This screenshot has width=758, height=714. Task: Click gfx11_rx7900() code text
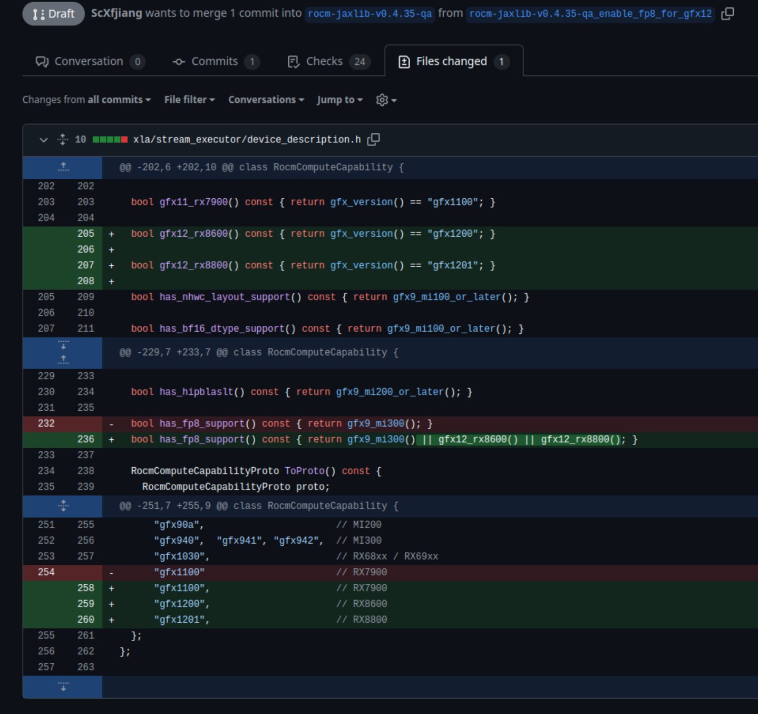199,202
